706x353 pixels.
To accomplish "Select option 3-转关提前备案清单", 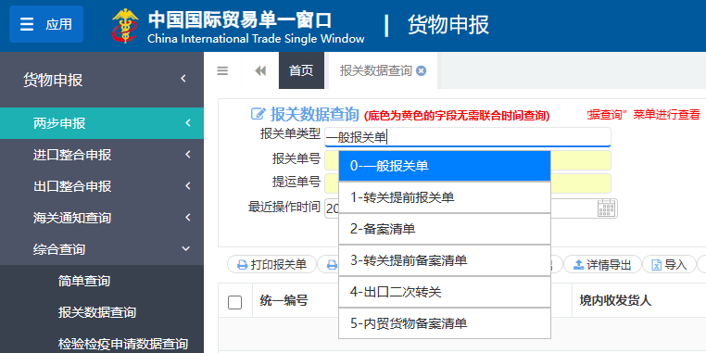I will point(445,260).
